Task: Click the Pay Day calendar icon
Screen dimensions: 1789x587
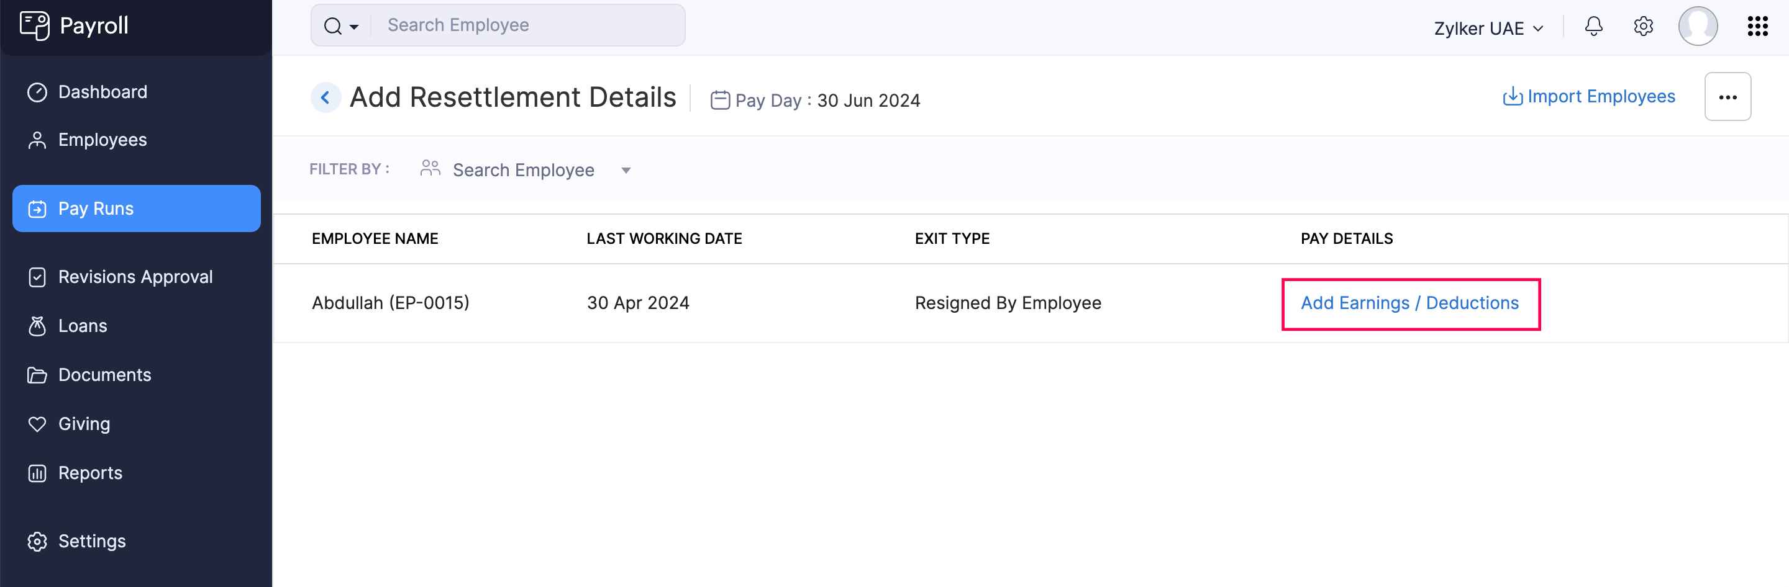Action: pos(719,101)
